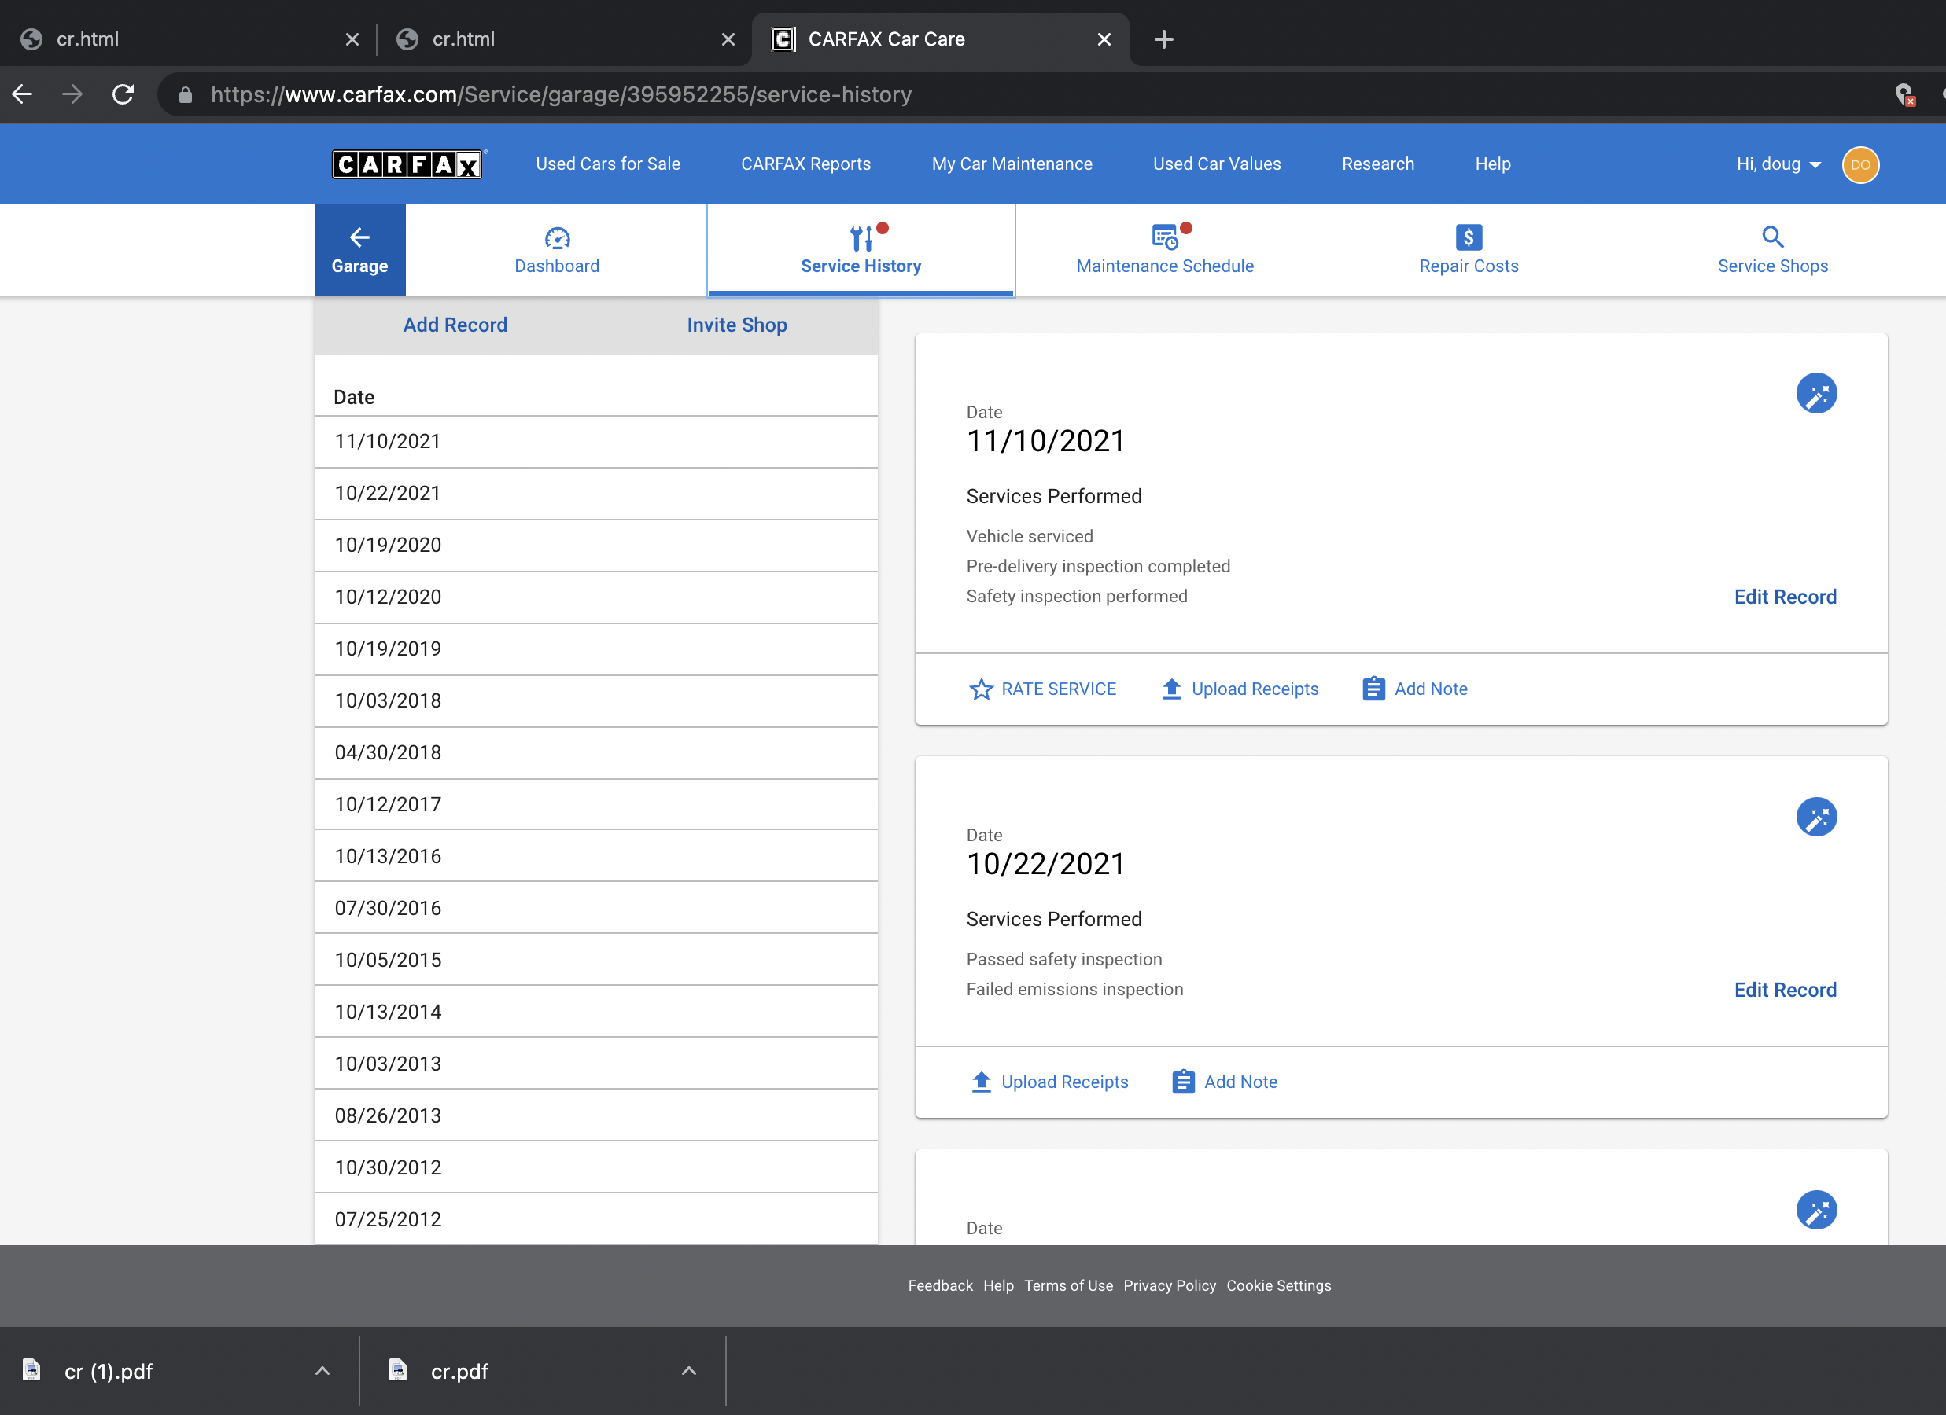Click the Service Shops magnifier icon

(x=1773, y=237)
